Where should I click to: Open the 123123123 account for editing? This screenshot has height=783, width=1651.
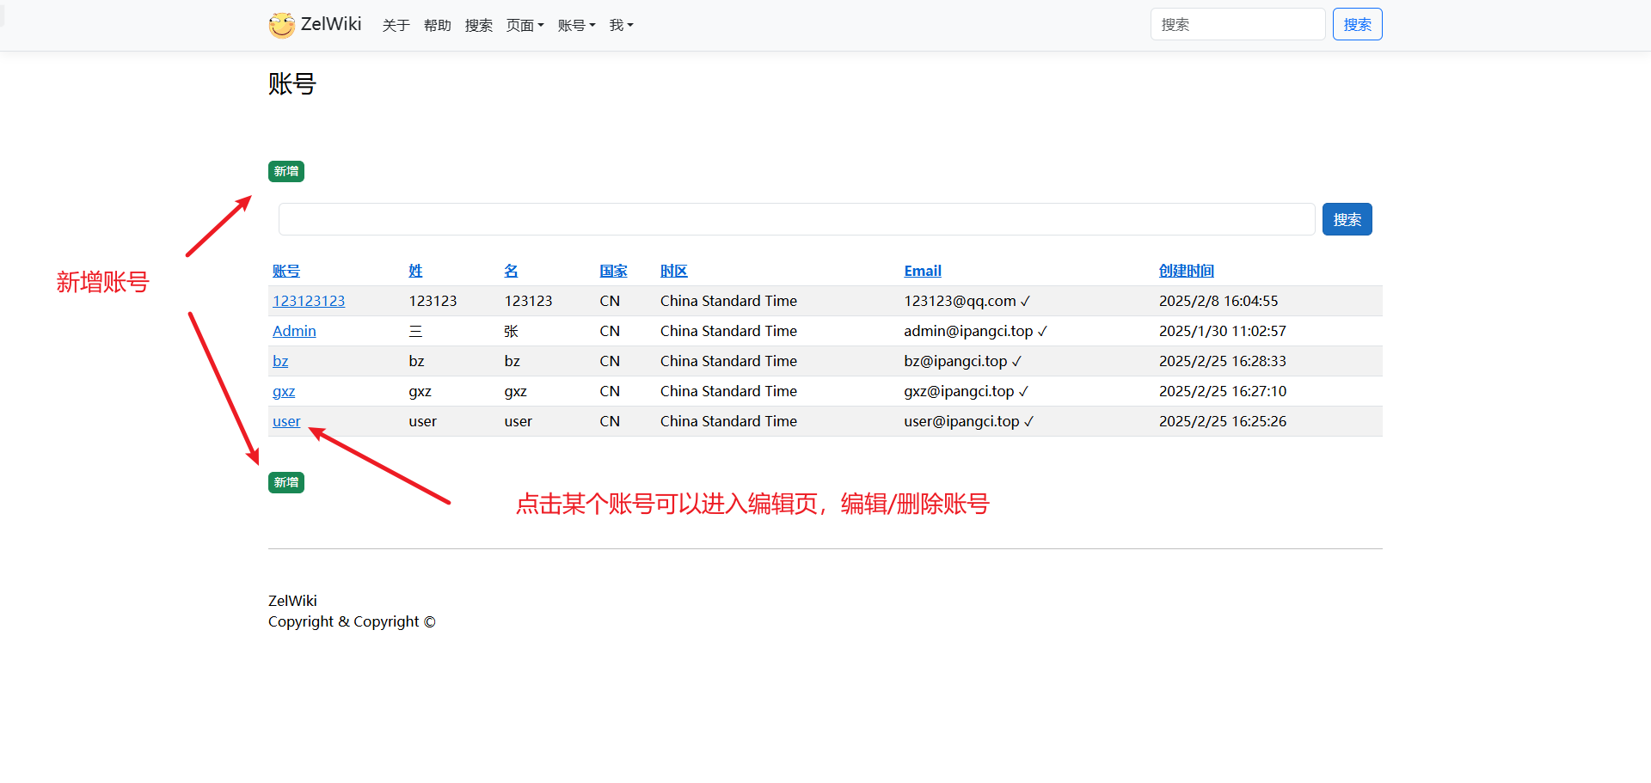point(309,301)
